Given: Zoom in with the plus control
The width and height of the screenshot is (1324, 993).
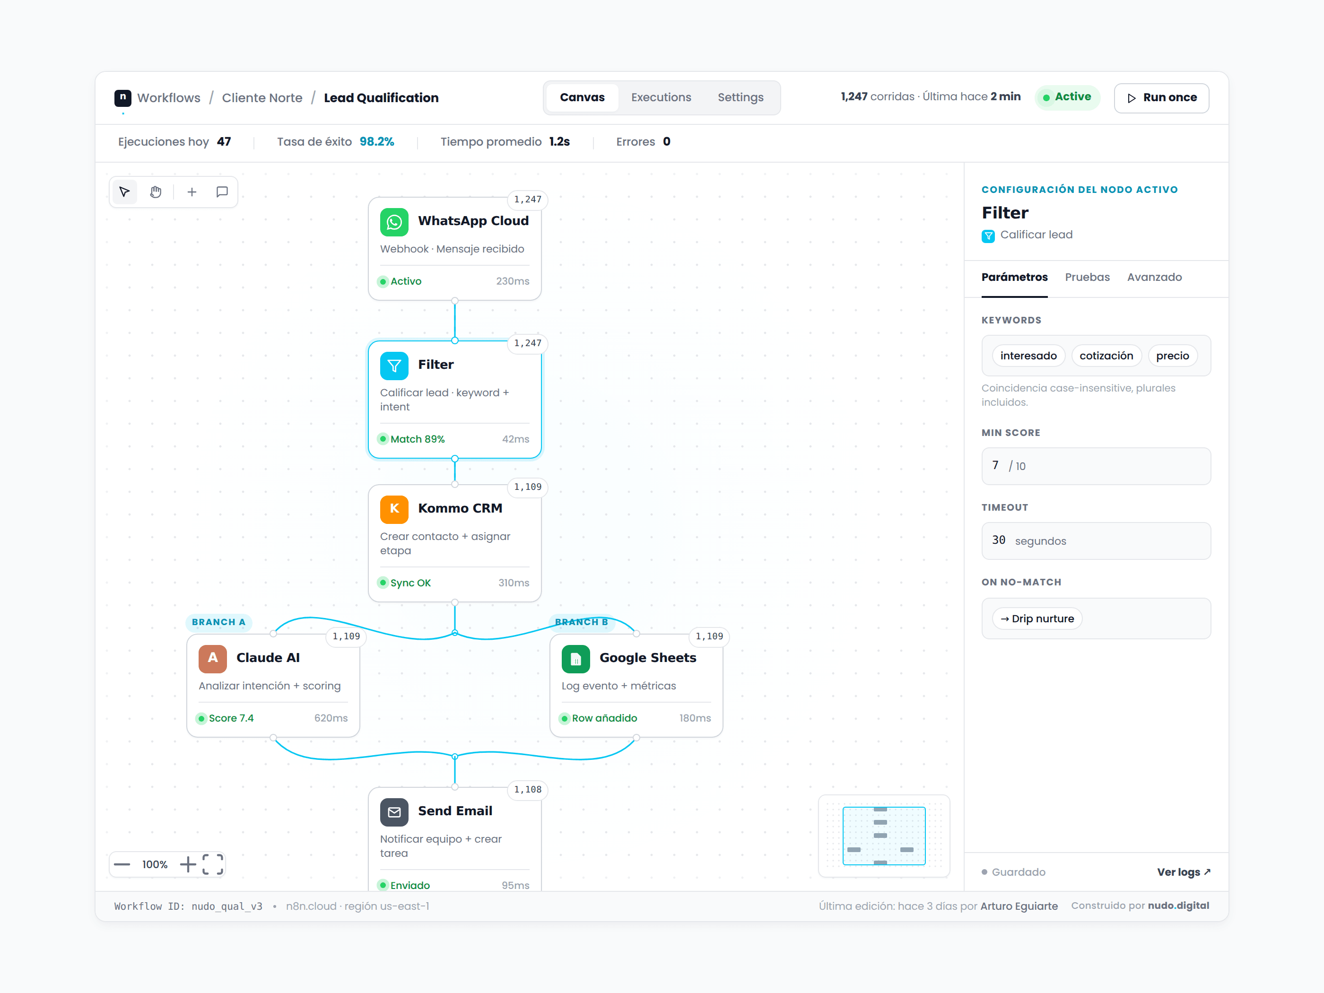Looking at the screenshot, I should coord(188,864).
